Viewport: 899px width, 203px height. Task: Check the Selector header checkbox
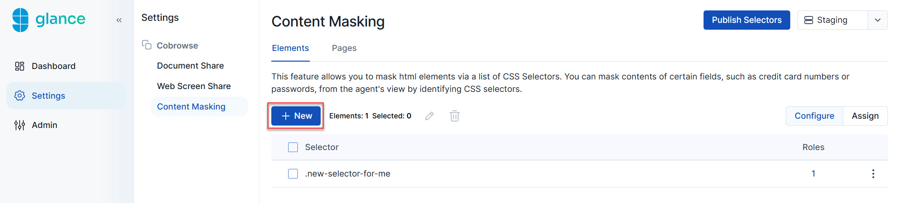(x=293, y=147)
